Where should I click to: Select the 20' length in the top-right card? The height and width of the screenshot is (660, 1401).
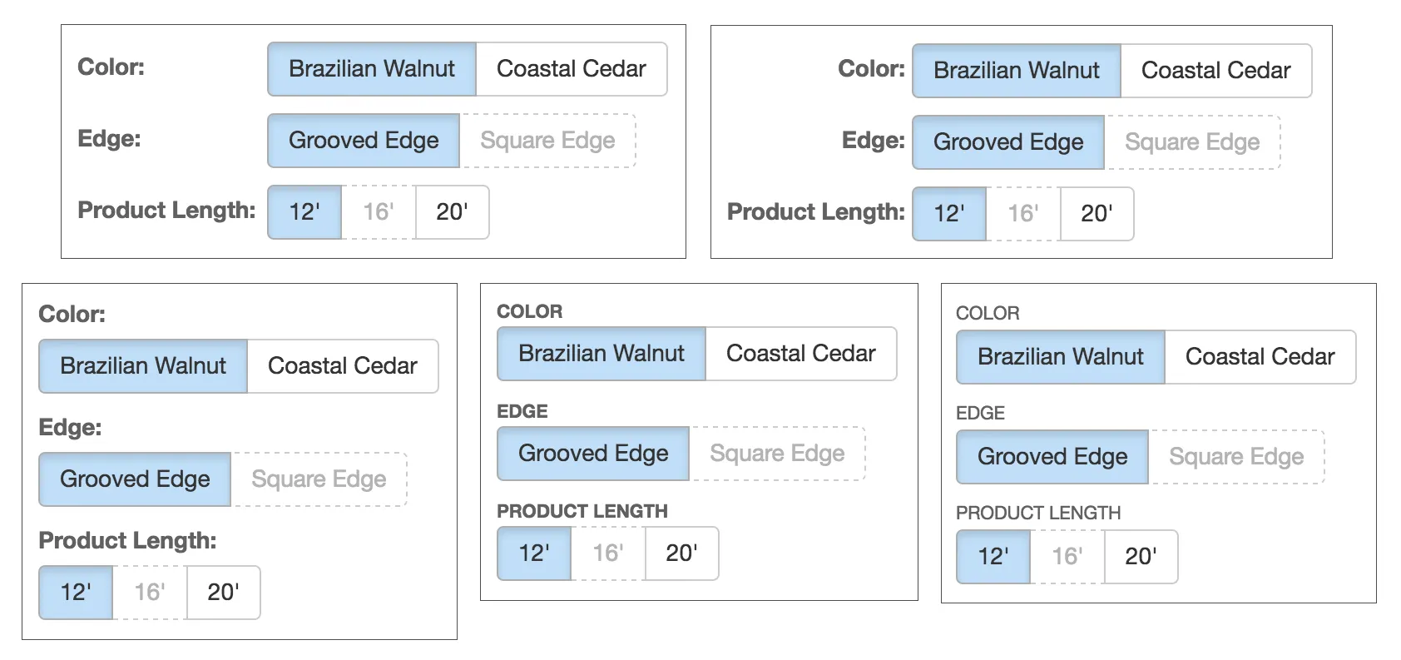(x=1097, y=214)
